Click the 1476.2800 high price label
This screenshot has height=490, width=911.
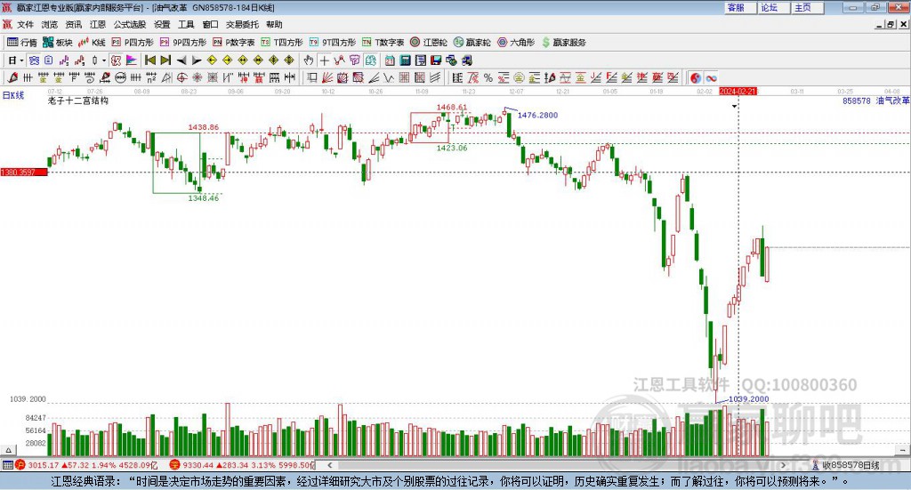pyautogui.click(x=537, y=115)
